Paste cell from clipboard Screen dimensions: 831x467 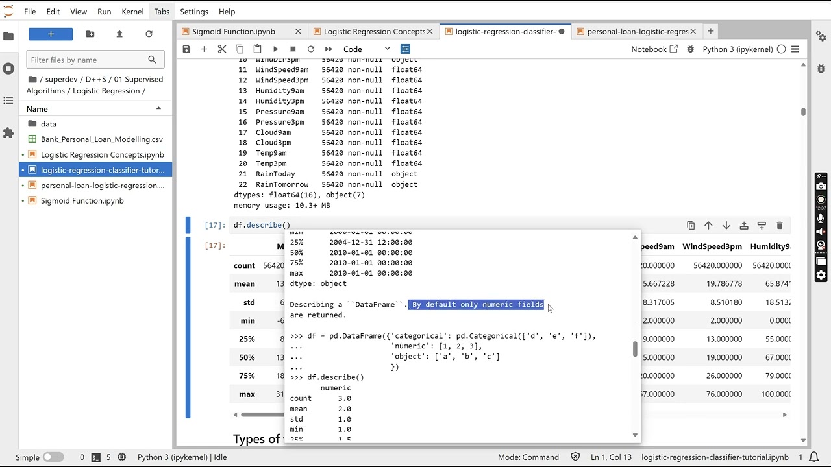(x=257, y=49)
